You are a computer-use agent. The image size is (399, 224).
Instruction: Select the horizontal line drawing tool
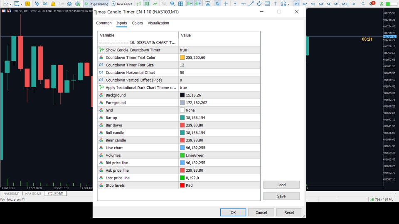243,4
